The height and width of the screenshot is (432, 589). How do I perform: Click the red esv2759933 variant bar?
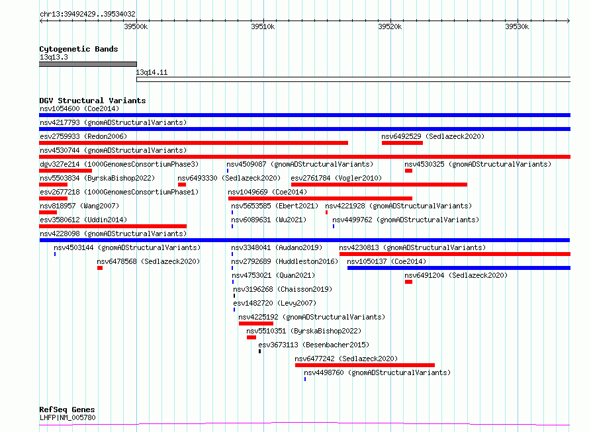193,143
